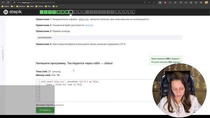Add page to favorites with star icon
Screen dimensions: 210x118
pos(154,2)
